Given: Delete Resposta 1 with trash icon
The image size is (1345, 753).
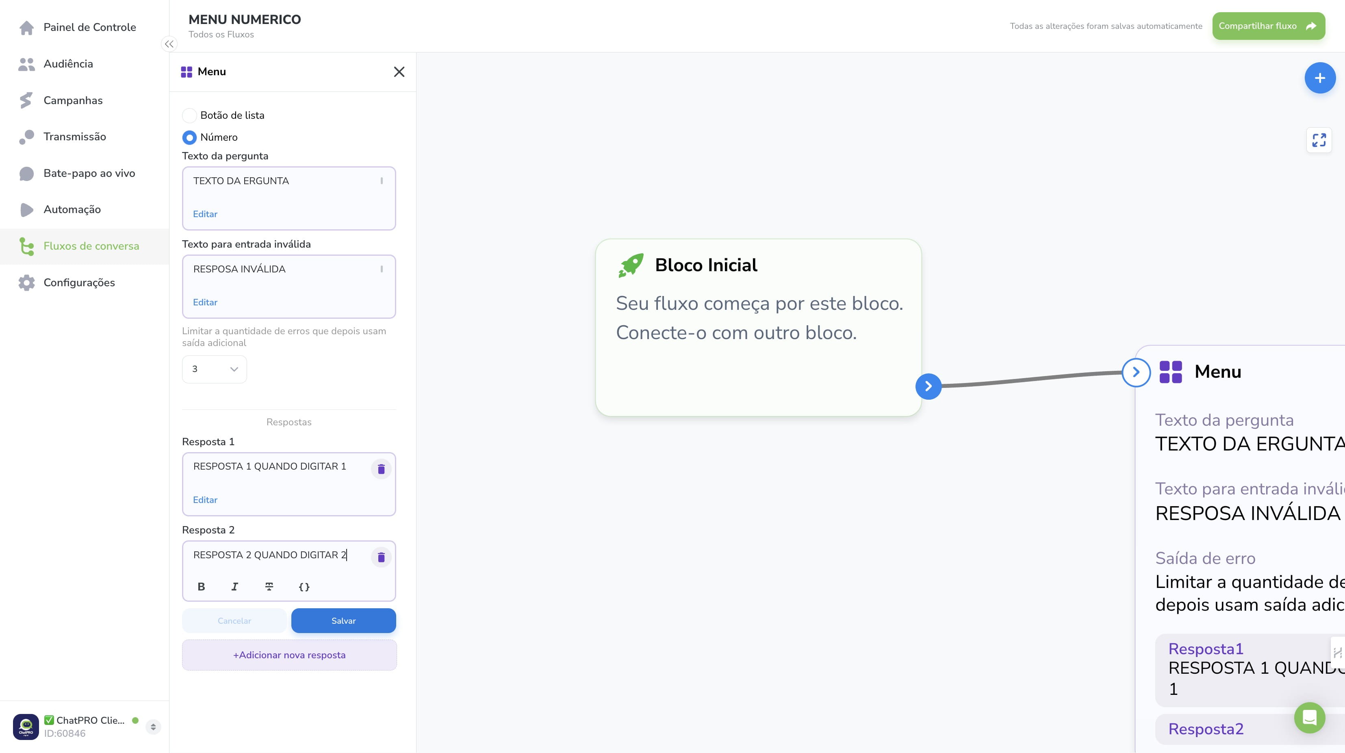Looking at the screenshot, I should coord(381,469).
